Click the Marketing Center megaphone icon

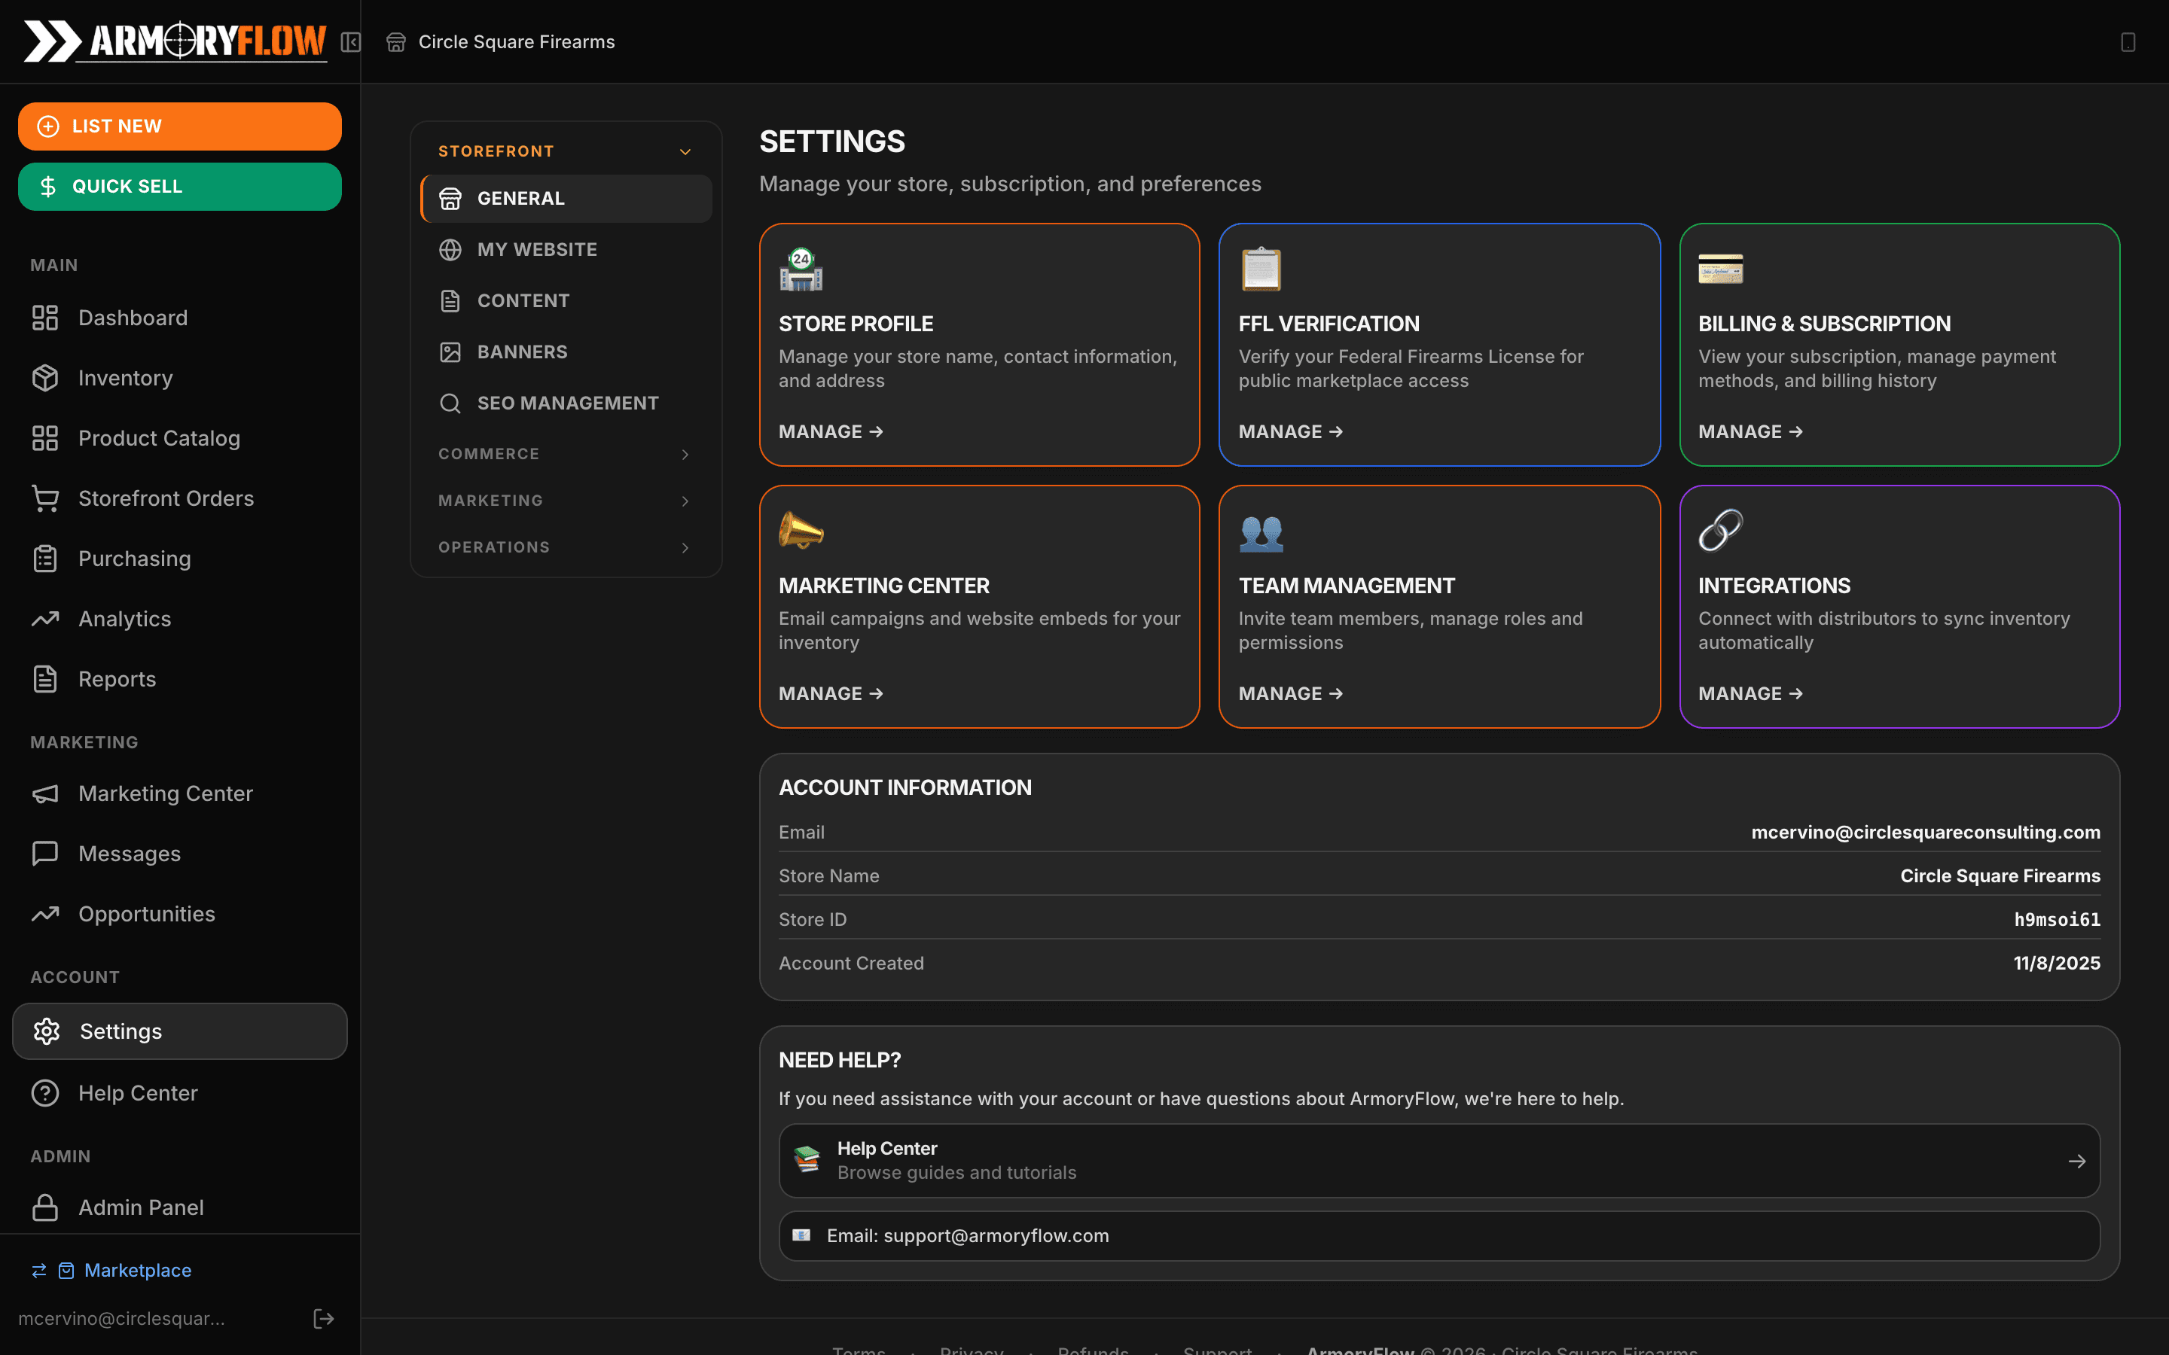coord(46,793)
